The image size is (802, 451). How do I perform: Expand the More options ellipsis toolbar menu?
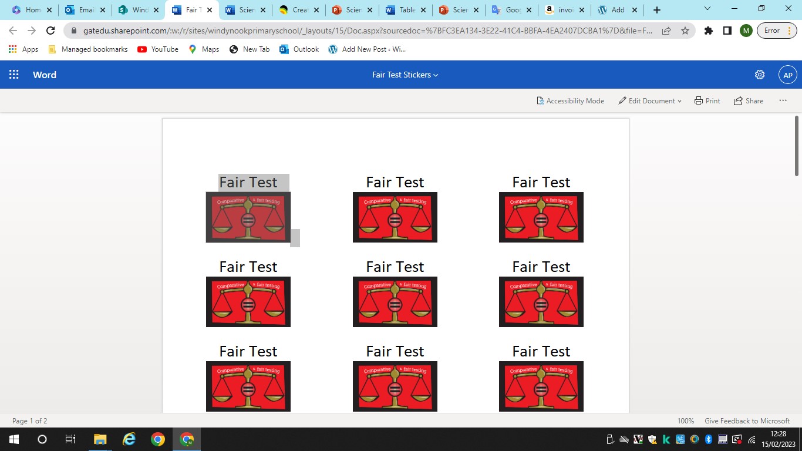point(783,100)
